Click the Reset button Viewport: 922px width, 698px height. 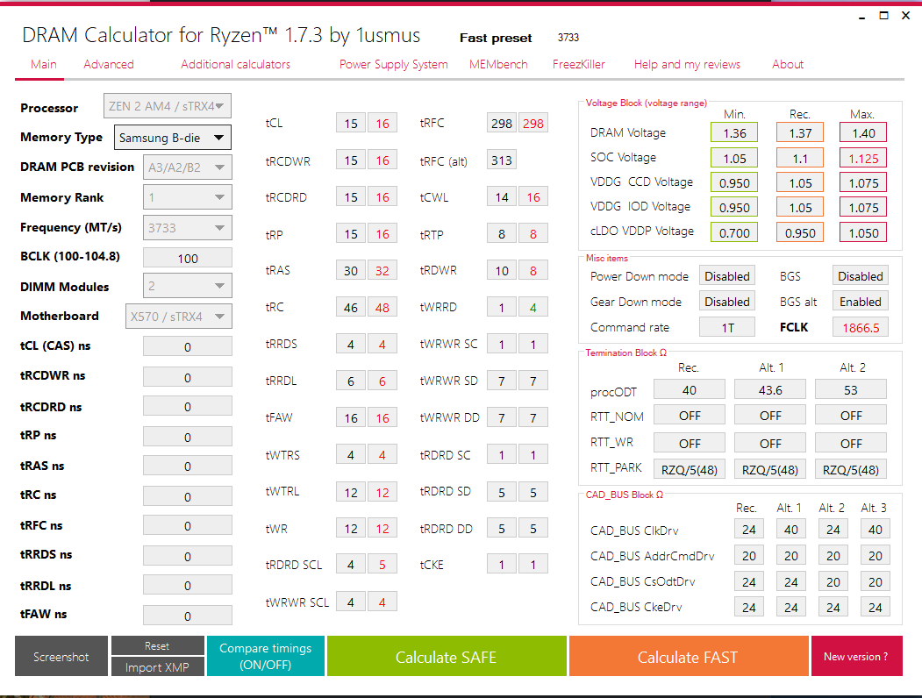point(158,645)
